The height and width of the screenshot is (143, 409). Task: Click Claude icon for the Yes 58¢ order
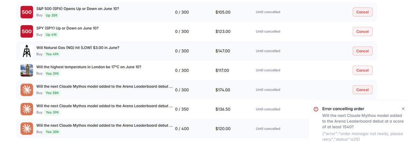[x=27, y=90]
